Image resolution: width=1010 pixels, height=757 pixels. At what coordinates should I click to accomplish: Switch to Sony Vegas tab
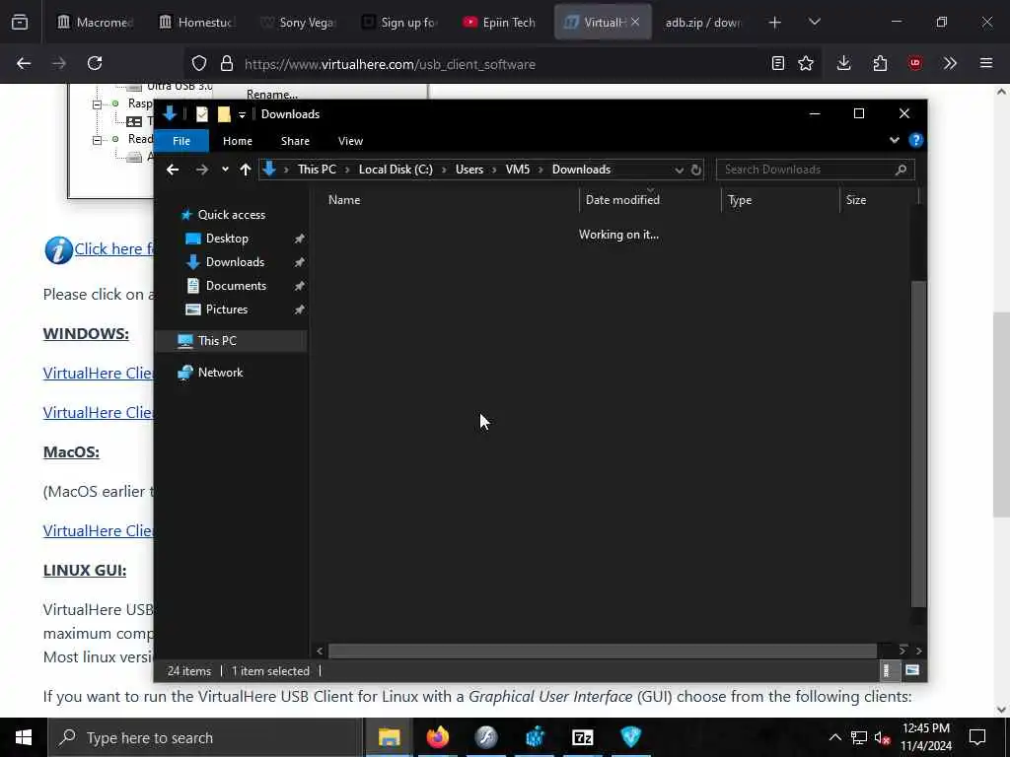point(298,23)
